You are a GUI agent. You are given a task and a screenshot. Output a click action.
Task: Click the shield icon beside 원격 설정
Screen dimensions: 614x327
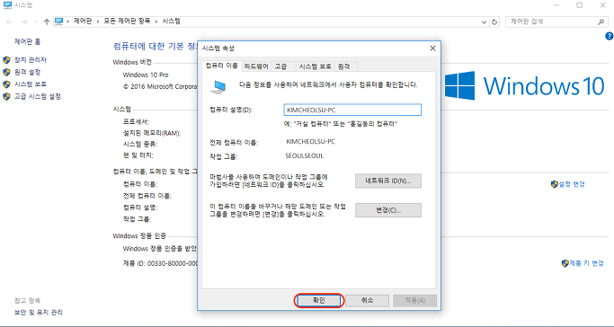(6, 73)
